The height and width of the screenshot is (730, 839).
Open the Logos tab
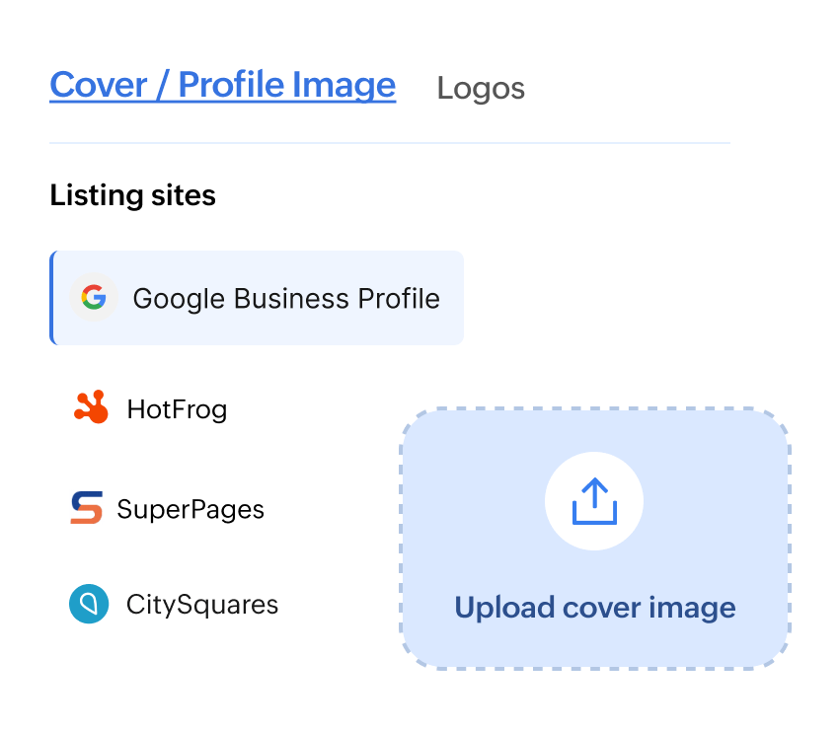(481, 88)
